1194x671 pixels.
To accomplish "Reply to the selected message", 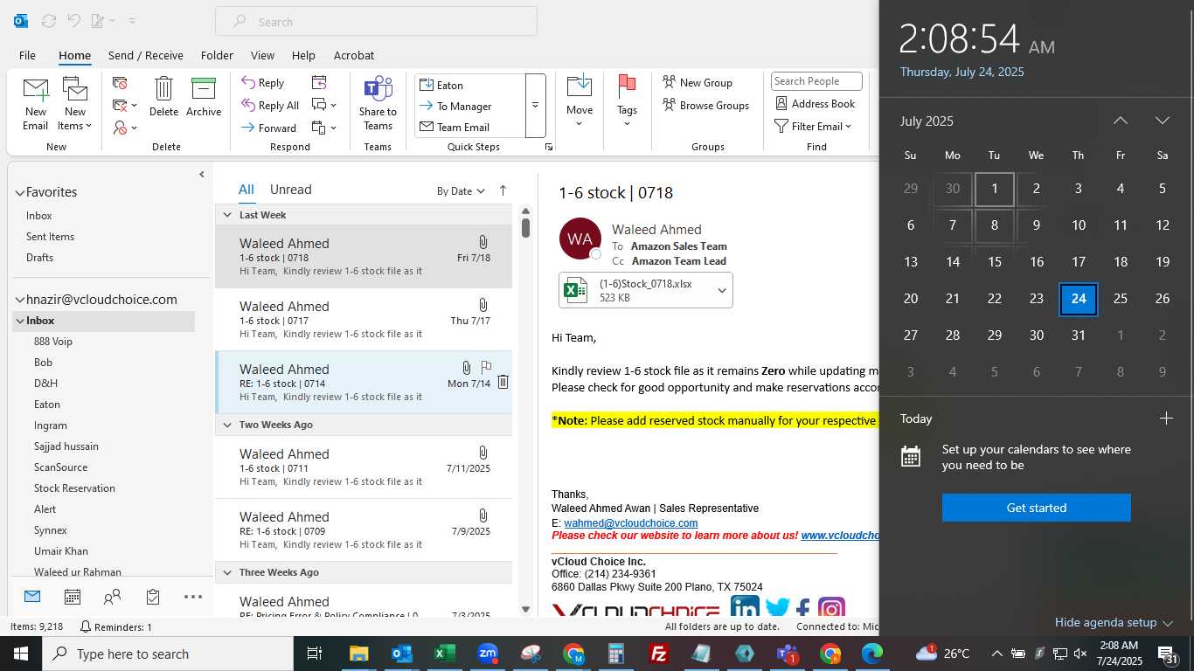I will pyautogui.click(x=263, y=83).
